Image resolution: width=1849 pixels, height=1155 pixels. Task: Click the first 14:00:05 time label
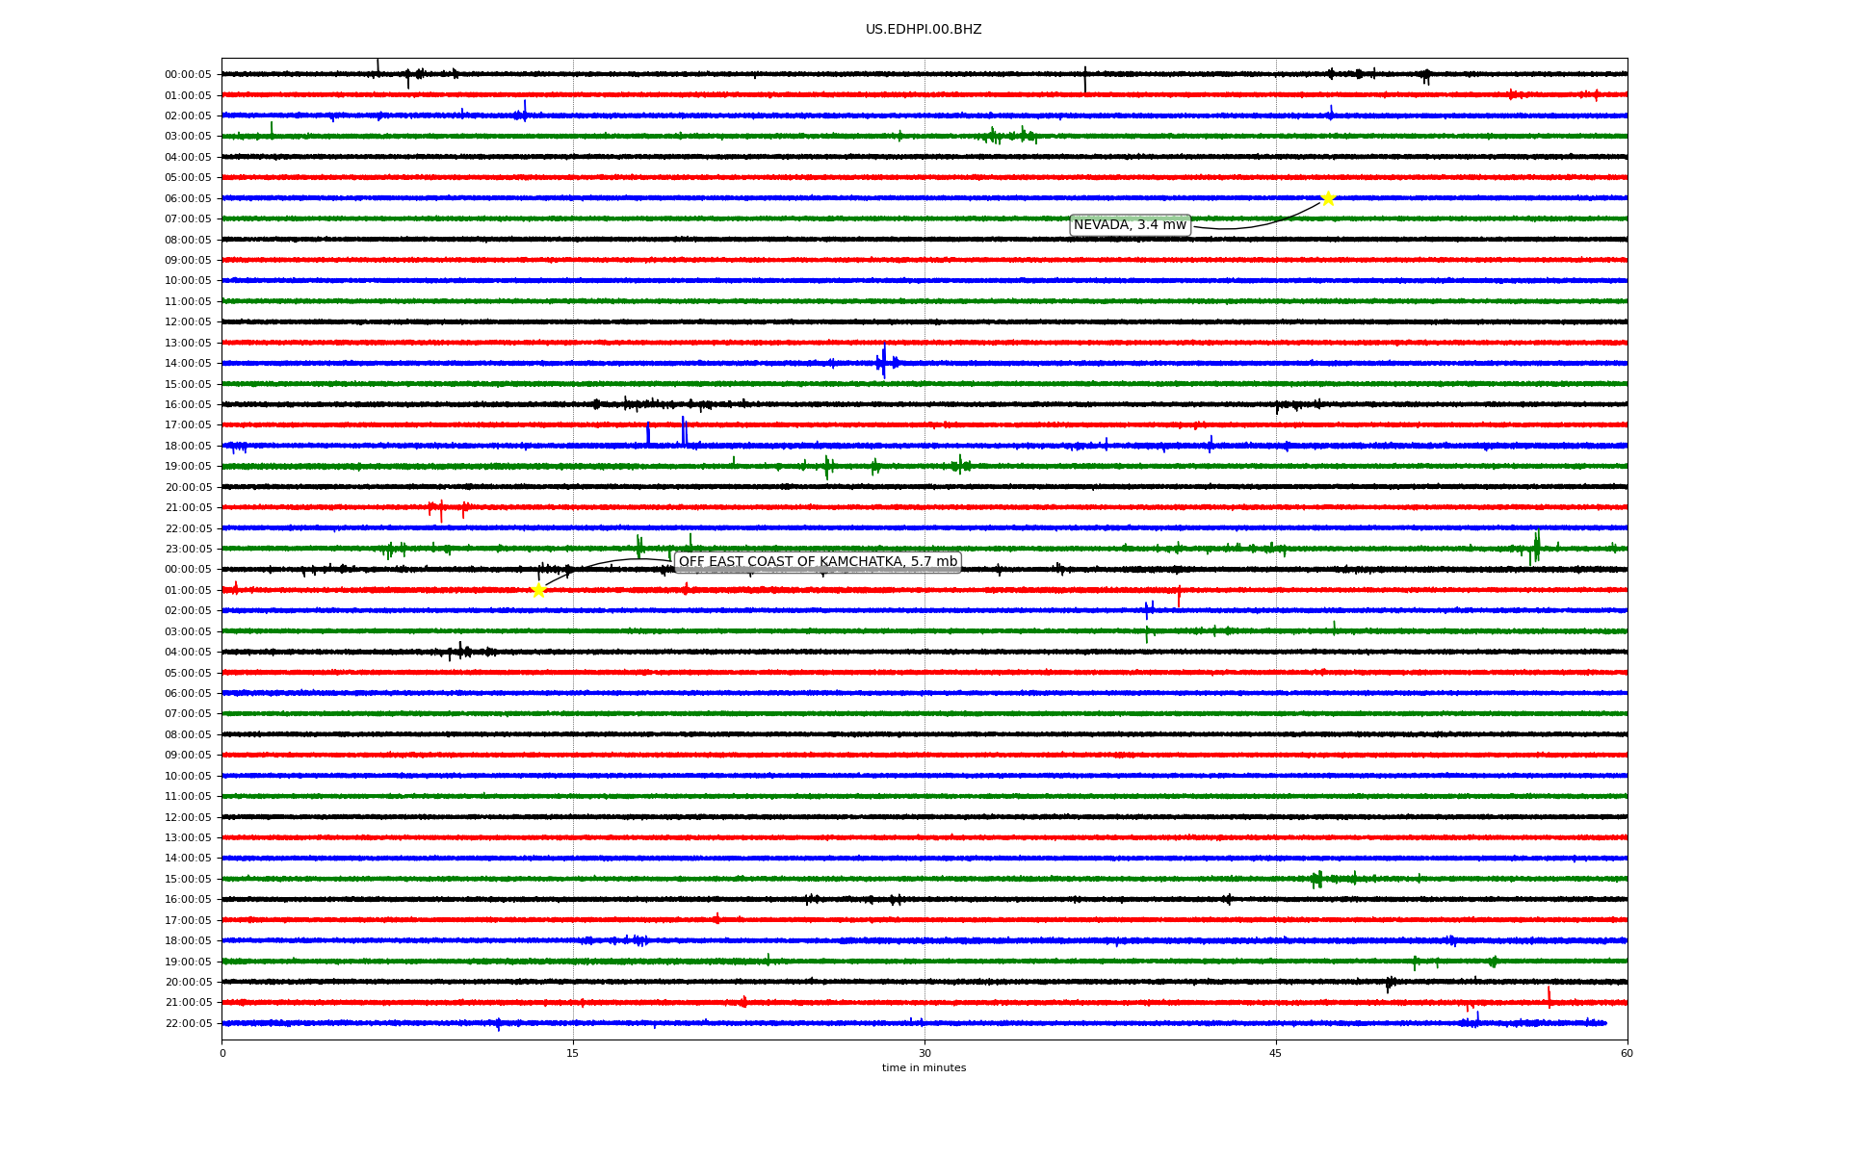[x=188, y=364]
